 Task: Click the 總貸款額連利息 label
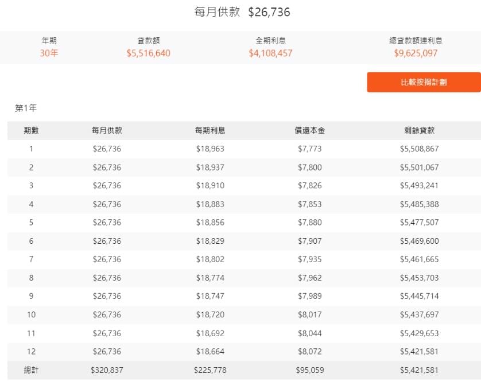416,41
